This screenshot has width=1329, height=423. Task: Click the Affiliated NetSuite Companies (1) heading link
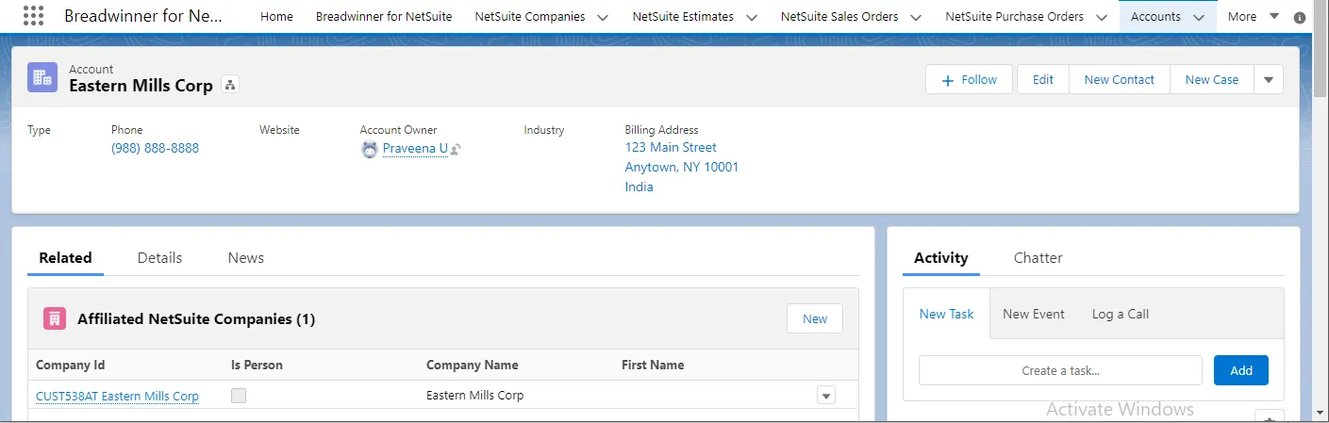195,318
